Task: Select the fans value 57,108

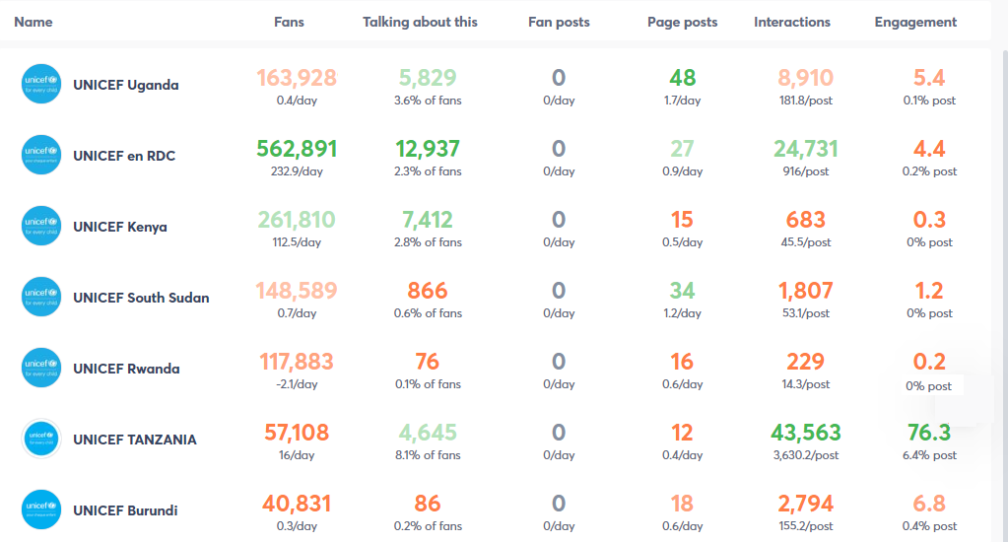Action: (297, 433)
